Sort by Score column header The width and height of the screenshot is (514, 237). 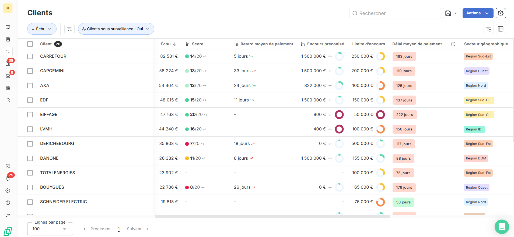[198, 44]
